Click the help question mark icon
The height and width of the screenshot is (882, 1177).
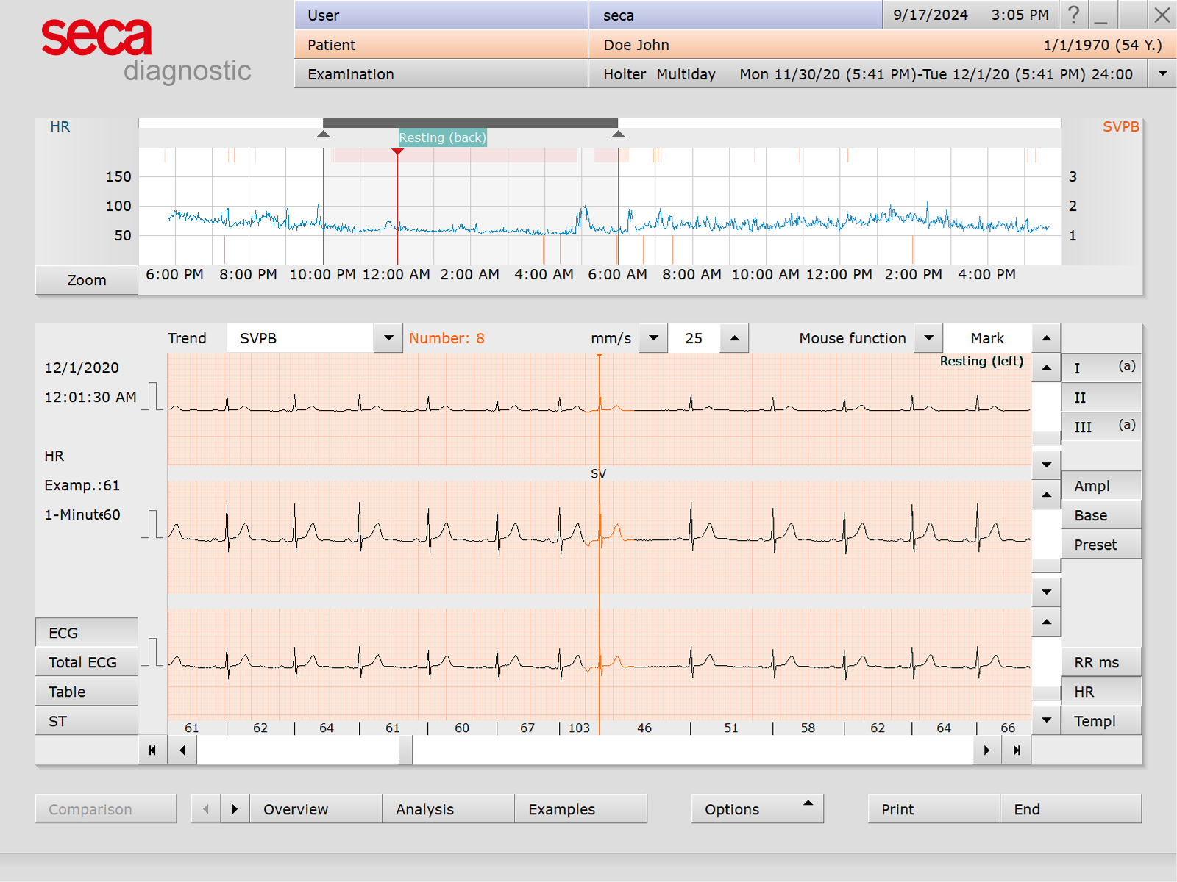click(1073, 15)
